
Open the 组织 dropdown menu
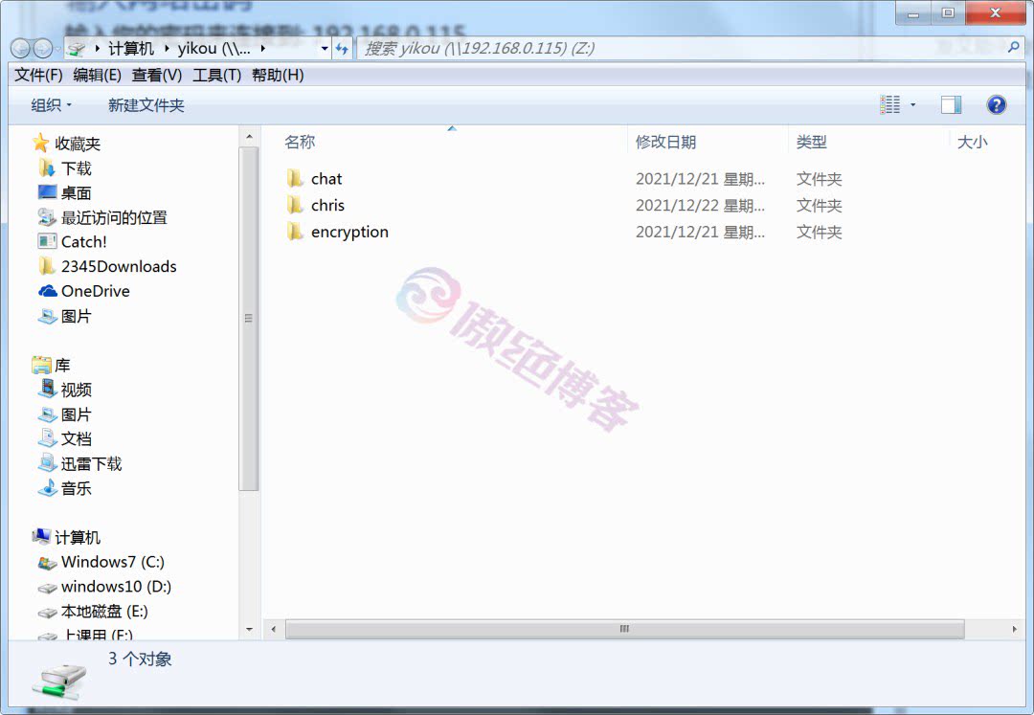point(51,104)
